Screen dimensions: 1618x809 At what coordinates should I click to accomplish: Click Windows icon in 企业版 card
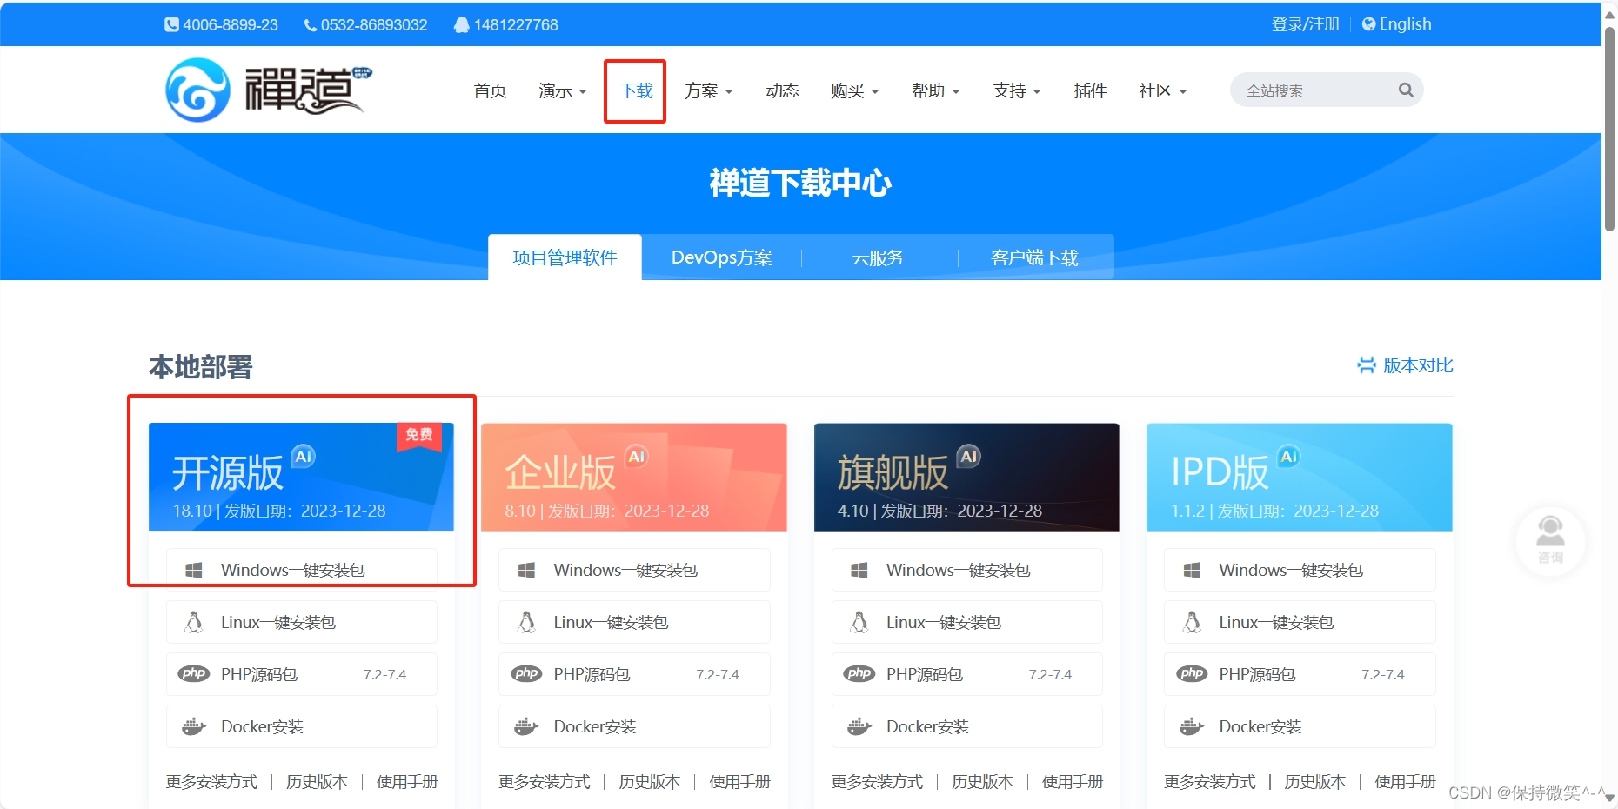tap(526, 571)
